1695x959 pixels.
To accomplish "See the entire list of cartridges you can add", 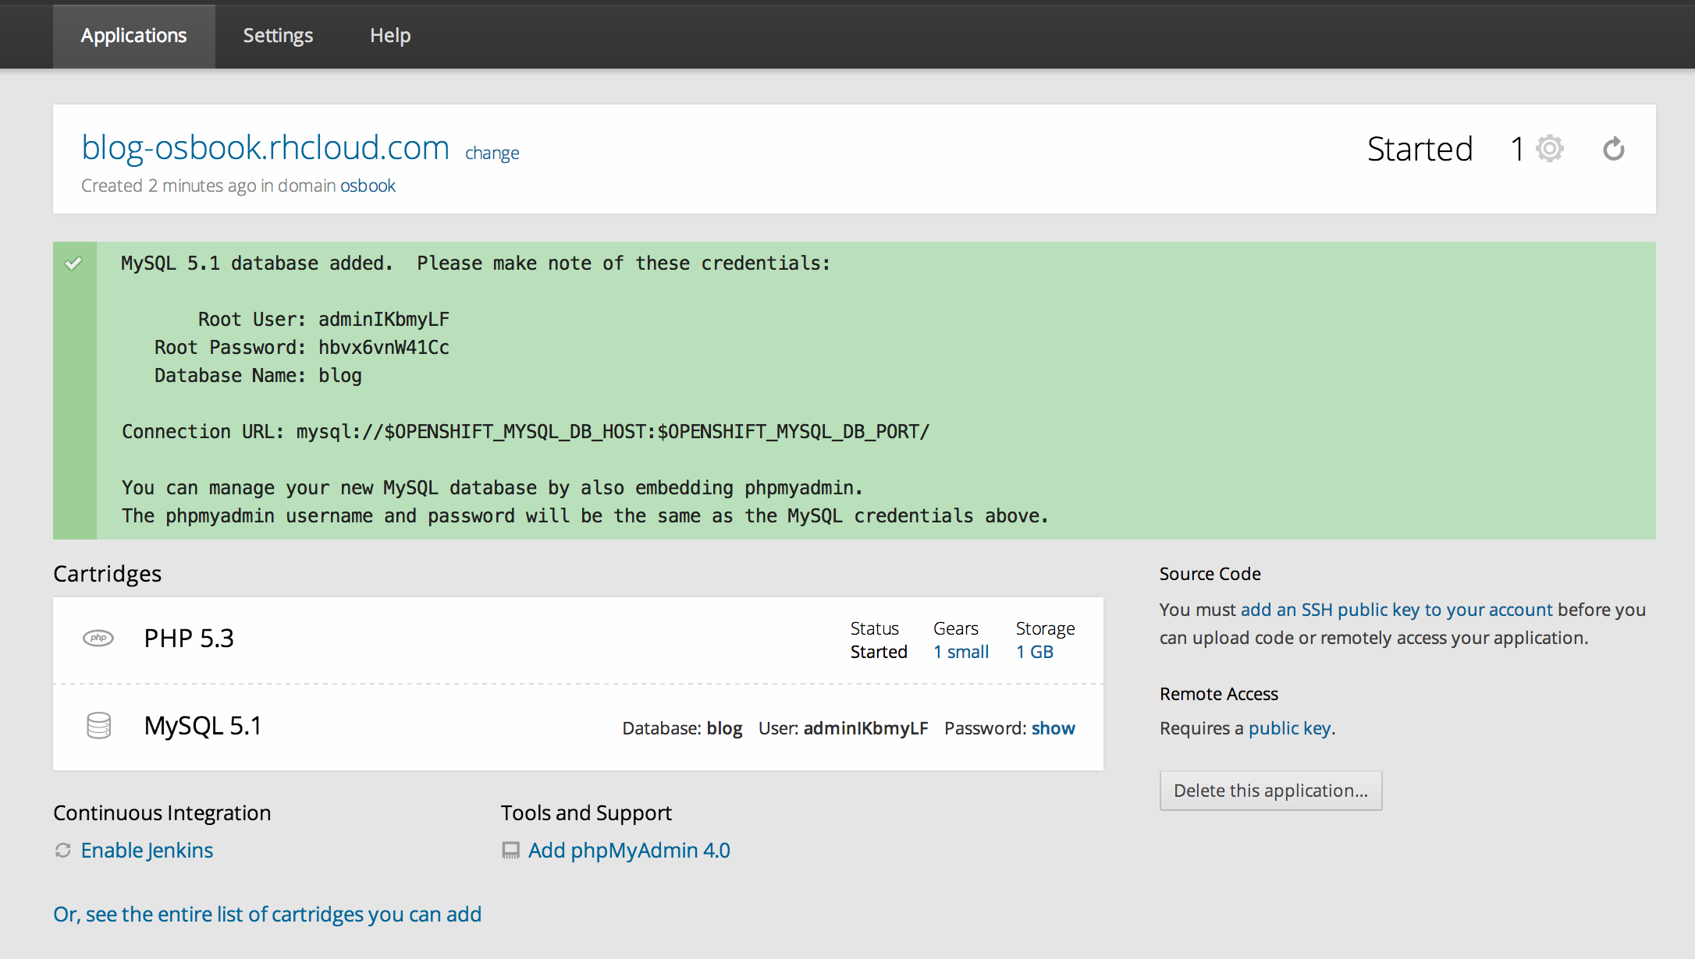I will click(x=267, y=914).
